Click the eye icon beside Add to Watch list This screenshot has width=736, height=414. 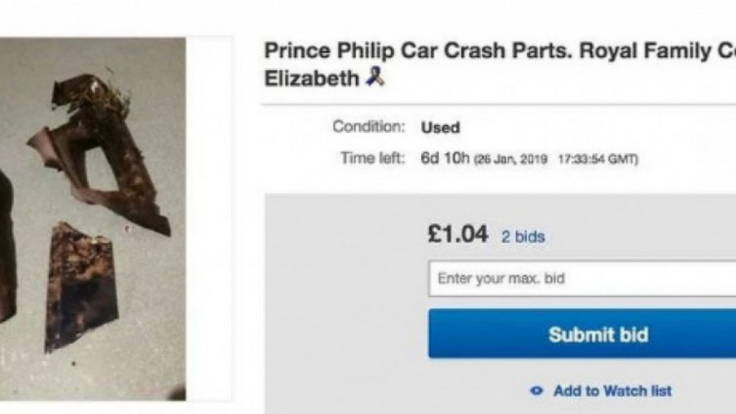coord(536,391)
